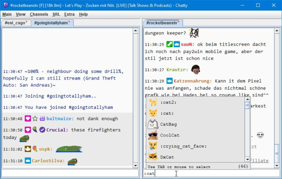Choose the :cat2: emoji suggestion

(x=168, y=102)
